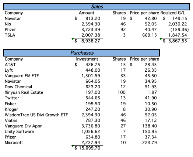Select the Realized G/L total $3,867.55
The height and width of the screenshot is (157, 193).
(x=175, y=41)
